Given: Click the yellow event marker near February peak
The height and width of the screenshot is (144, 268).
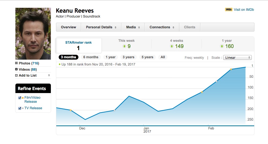Looking at the screenshot, I should coord(231,69).
